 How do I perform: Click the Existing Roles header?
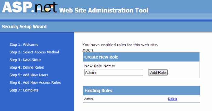click(x=141, y=90)
